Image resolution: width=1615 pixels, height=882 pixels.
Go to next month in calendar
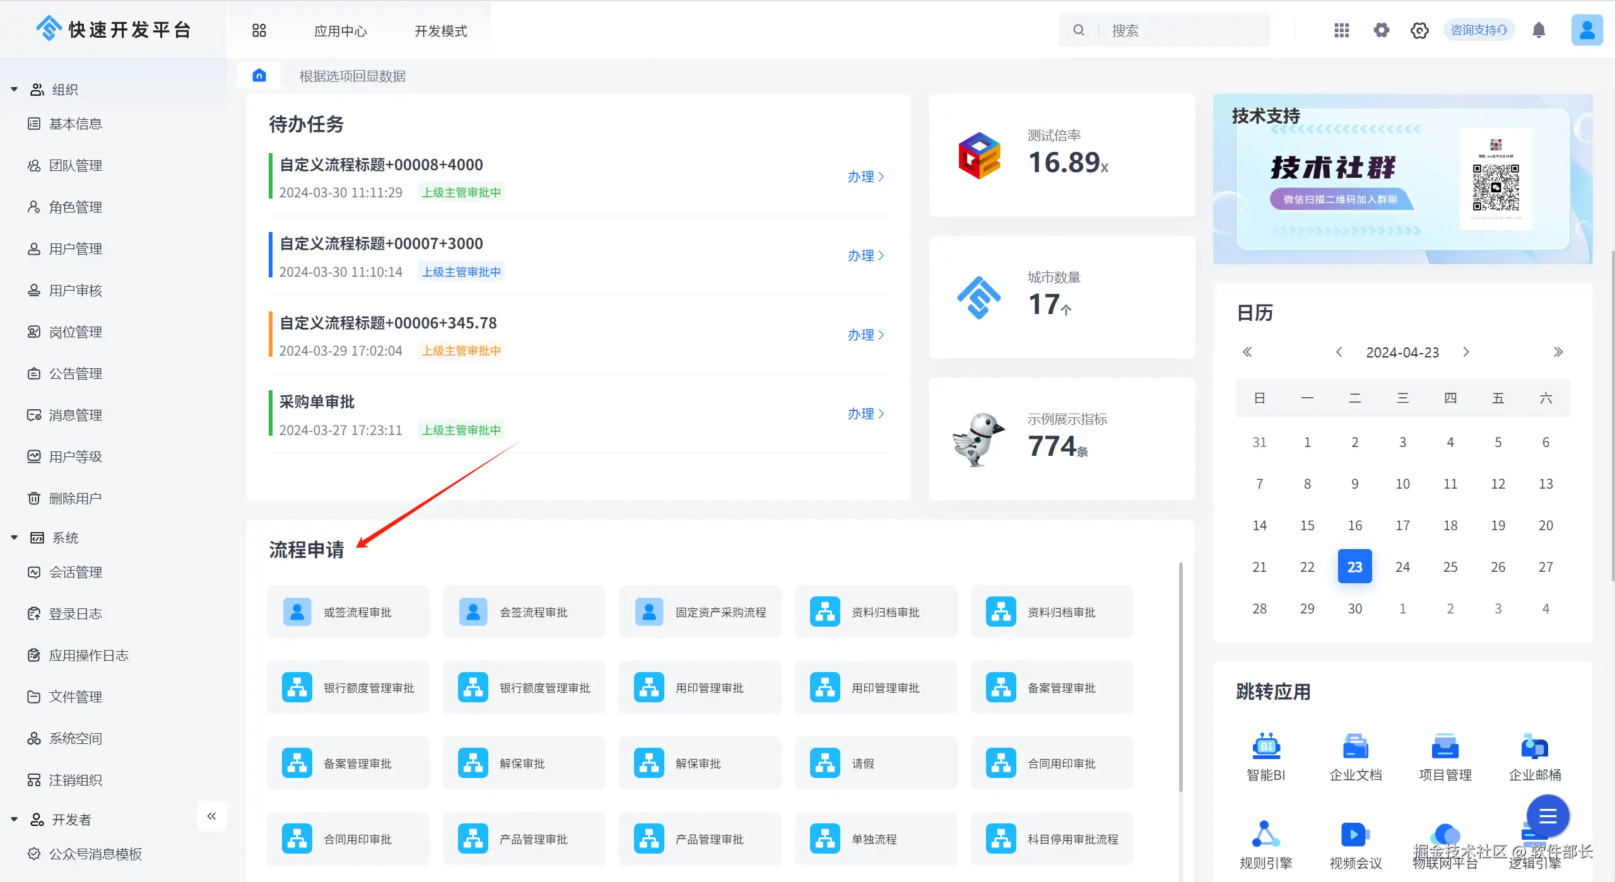tap(1466, 352)
